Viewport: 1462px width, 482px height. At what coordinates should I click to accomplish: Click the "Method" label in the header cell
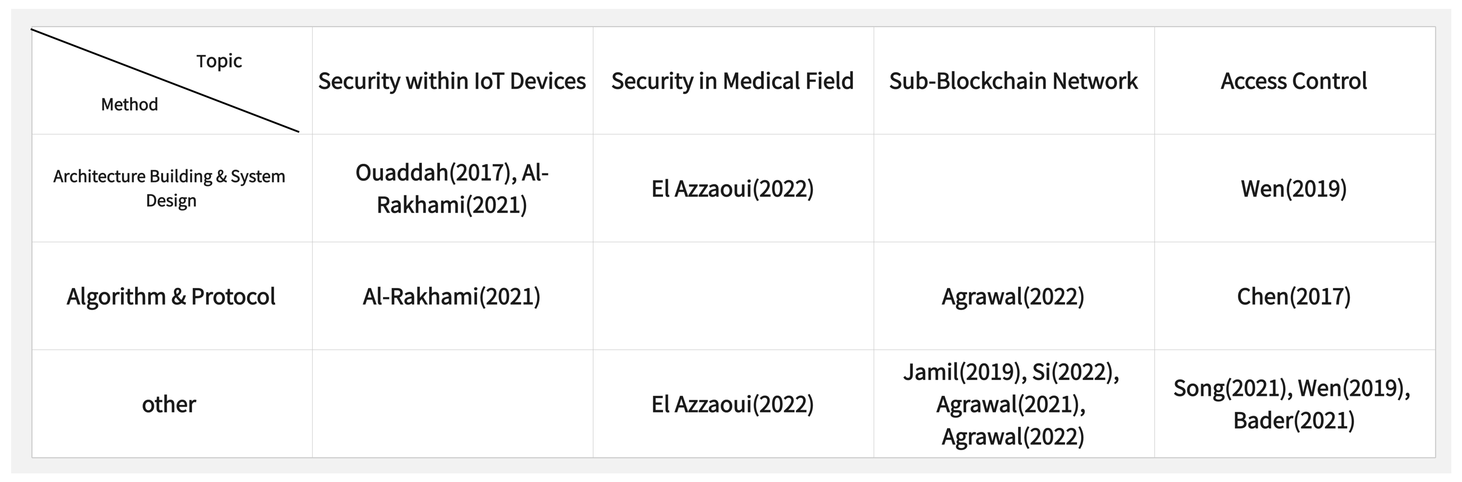click(130, 104)
